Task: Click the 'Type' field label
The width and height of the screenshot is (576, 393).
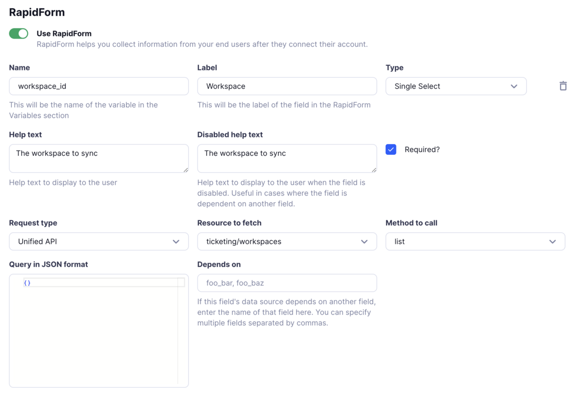Action: pyautogui.click(x=394, y=67)
